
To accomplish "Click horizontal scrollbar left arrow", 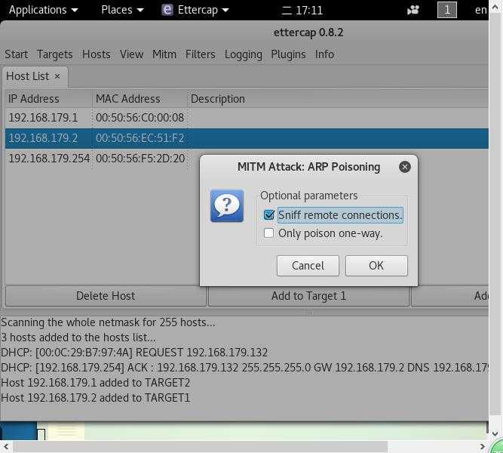I will pyautogui.click(x=6, y=446).
